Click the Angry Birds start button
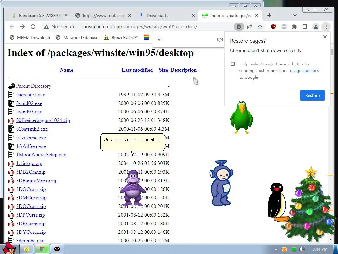The height and width of the screenshot is (254, 338). [9, 248]
